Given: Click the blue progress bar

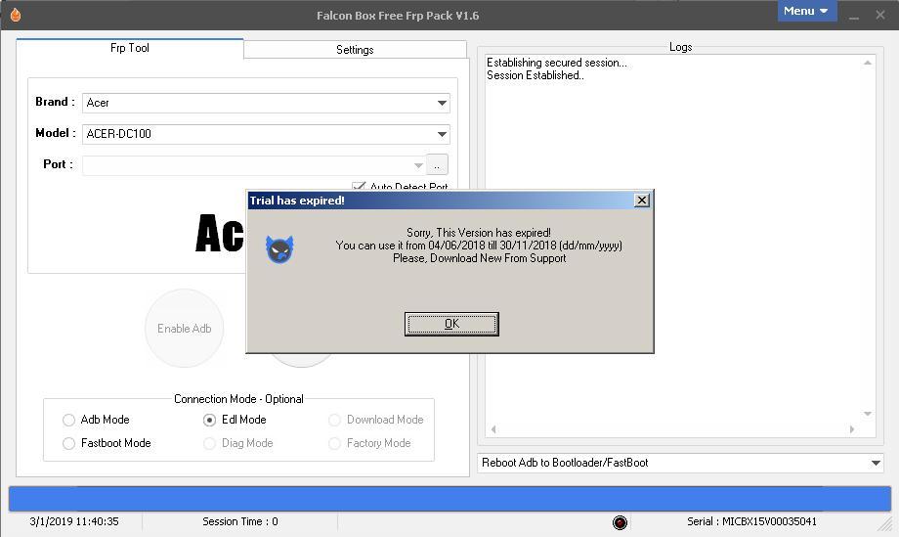Looking at the screenshot, I should [449, 498].
